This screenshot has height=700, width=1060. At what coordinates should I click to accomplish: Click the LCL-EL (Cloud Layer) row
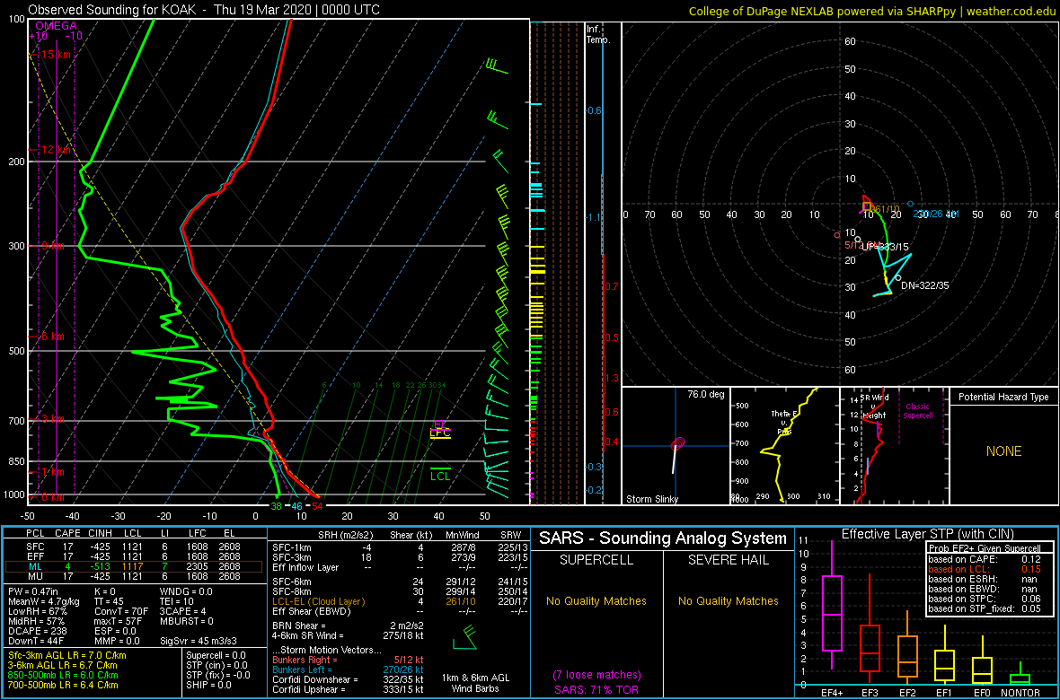pos(400,601)
